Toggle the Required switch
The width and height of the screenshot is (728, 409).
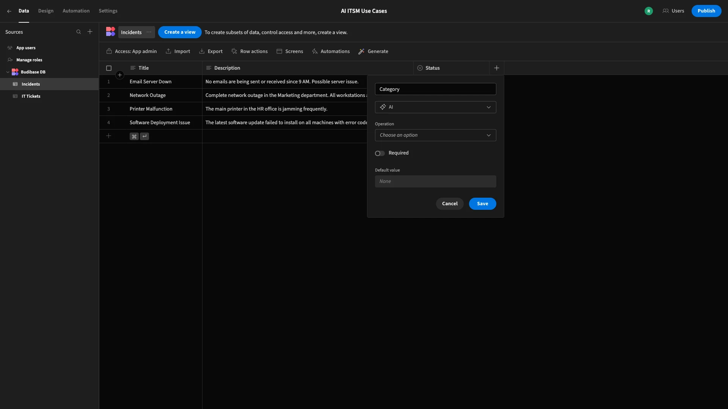tap(380, 153)
